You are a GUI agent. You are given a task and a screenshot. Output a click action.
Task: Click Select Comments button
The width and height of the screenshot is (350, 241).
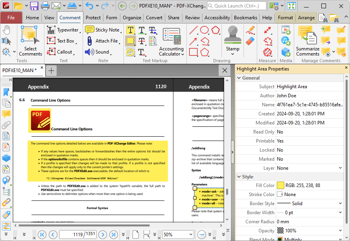[30, 41]
